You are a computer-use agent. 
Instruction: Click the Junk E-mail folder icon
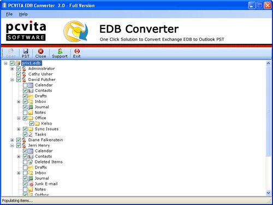31,184
